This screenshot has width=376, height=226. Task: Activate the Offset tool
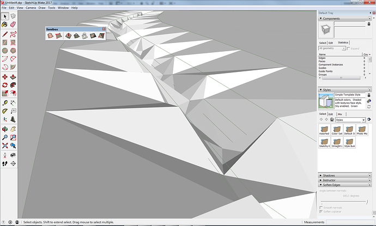click(13, 93)
